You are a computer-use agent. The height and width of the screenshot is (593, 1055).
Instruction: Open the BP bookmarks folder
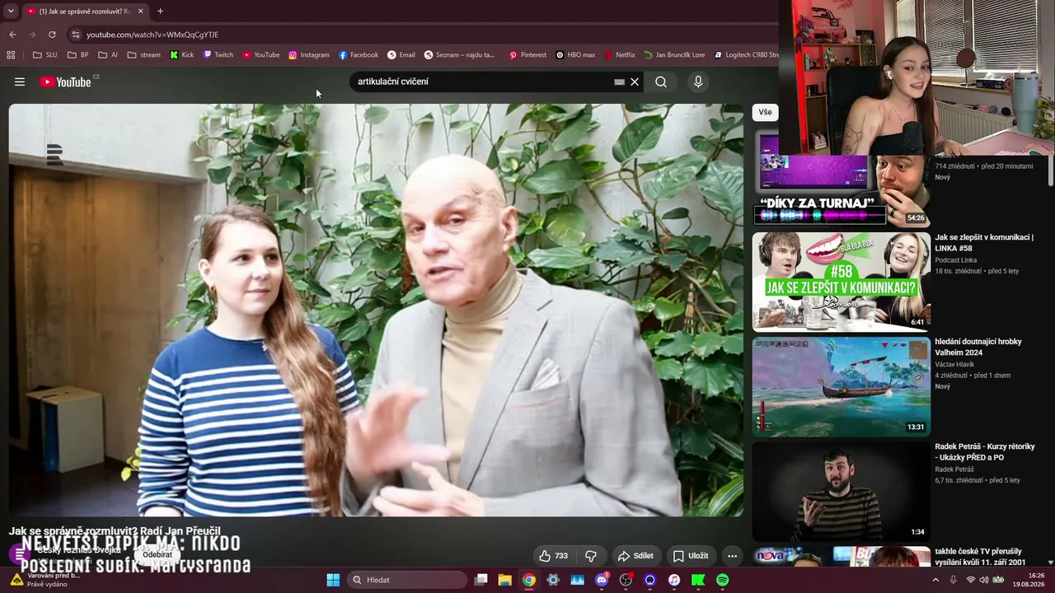[78, 55]
